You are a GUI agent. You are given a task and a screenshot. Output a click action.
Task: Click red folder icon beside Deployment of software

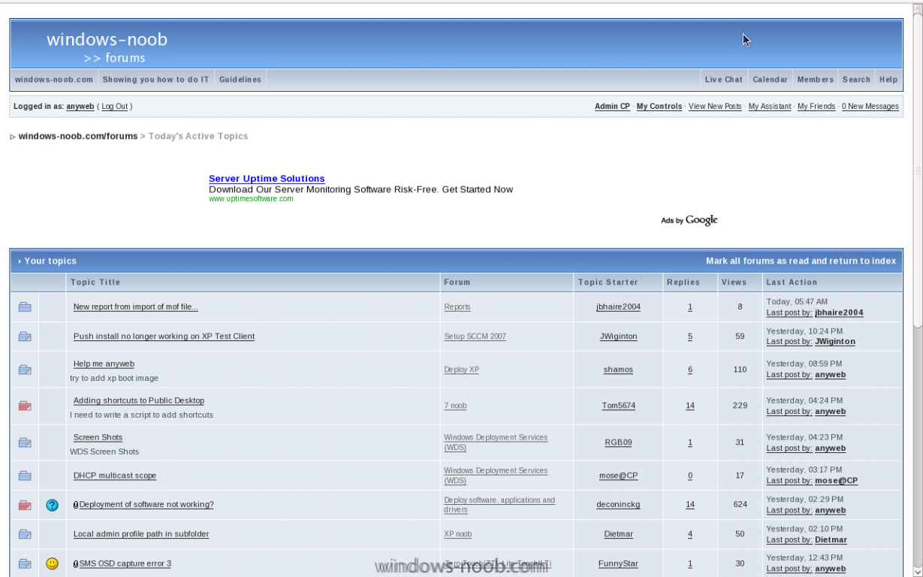[x=25, y=505]
